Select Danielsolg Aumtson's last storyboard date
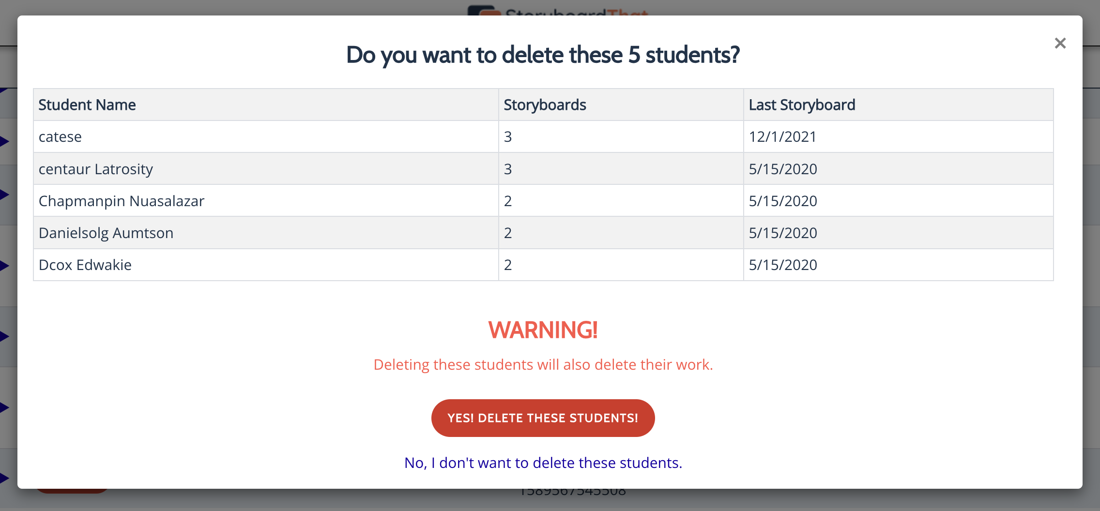 pyautogui.click(x=899, y=233)
